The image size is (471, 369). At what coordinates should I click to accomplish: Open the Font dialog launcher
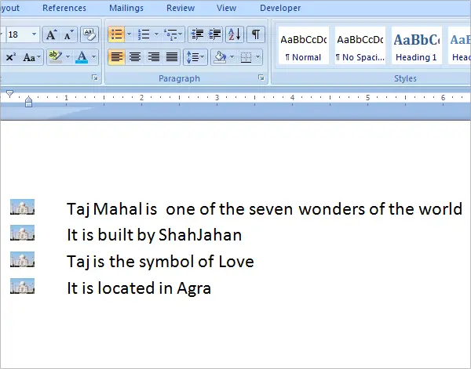(95, 78)
